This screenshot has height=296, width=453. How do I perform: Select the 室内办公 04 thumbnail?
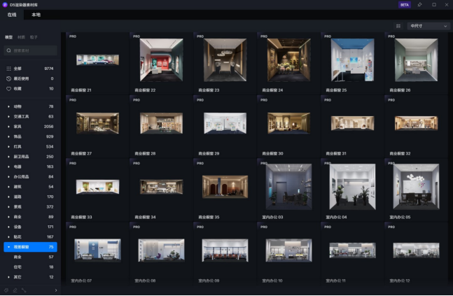(352, 186)
